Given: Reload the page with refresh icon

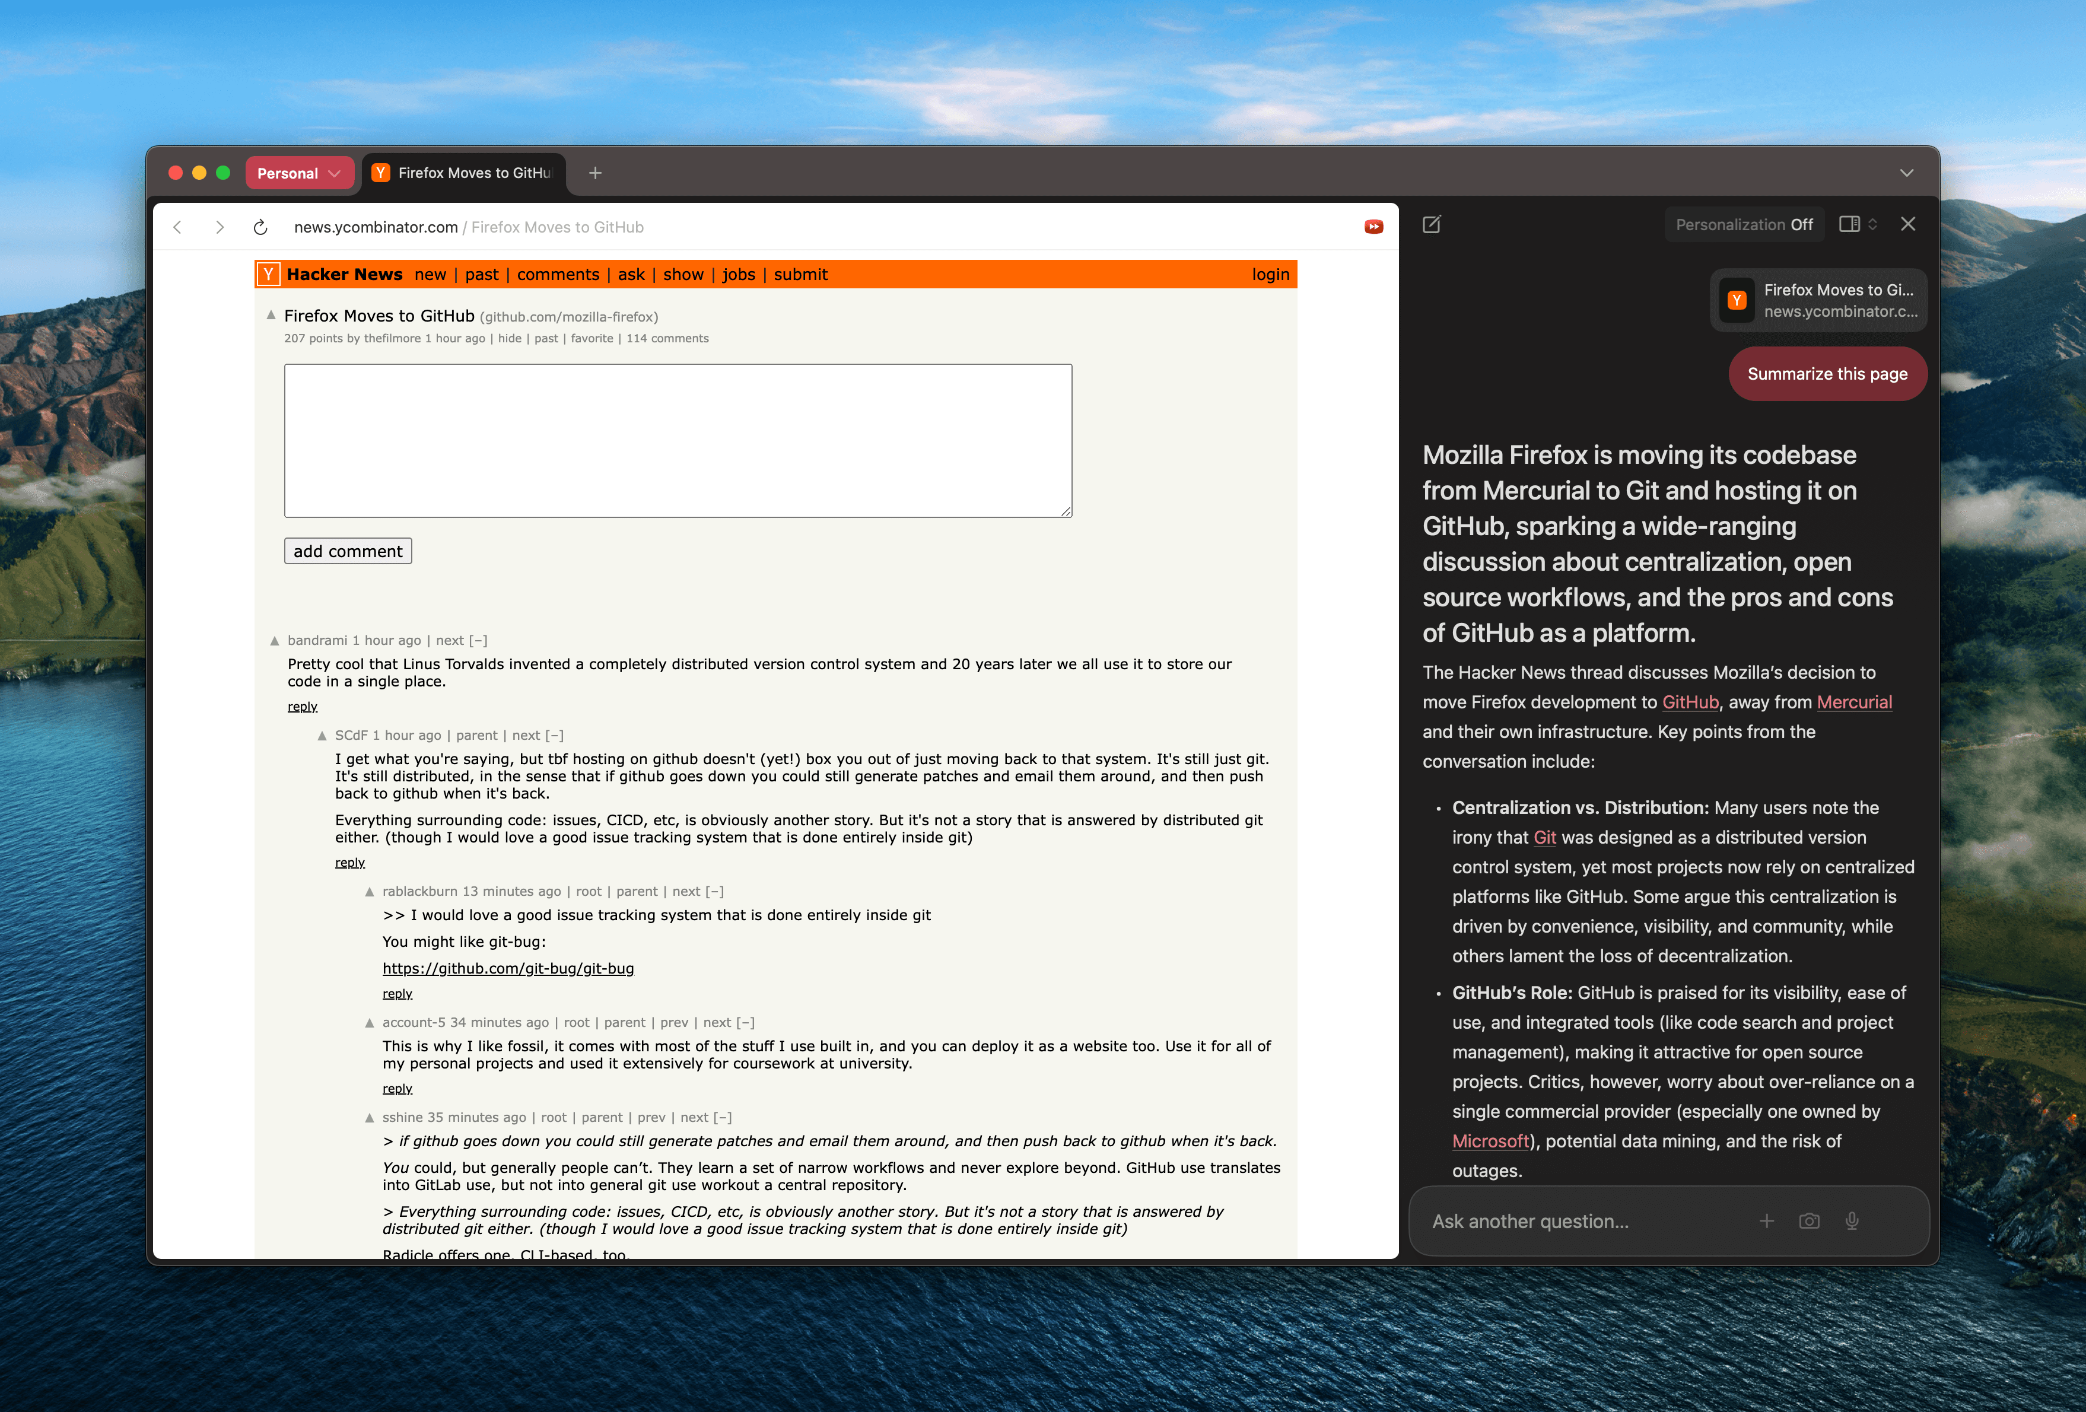Looking at the screenshot, I should [x=260, y=227].
